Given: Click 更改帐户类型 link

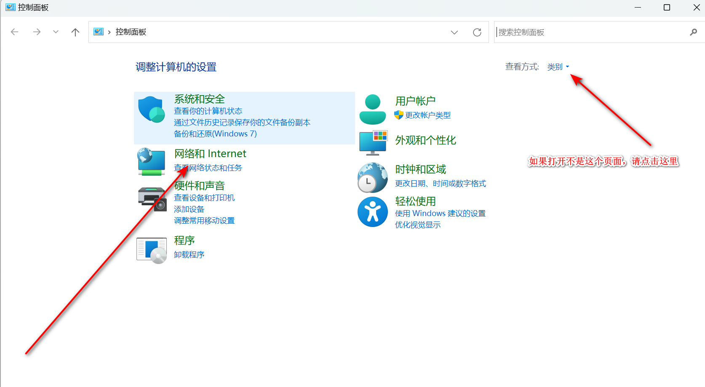Looking at the screenshot, I should coord(427,115).
